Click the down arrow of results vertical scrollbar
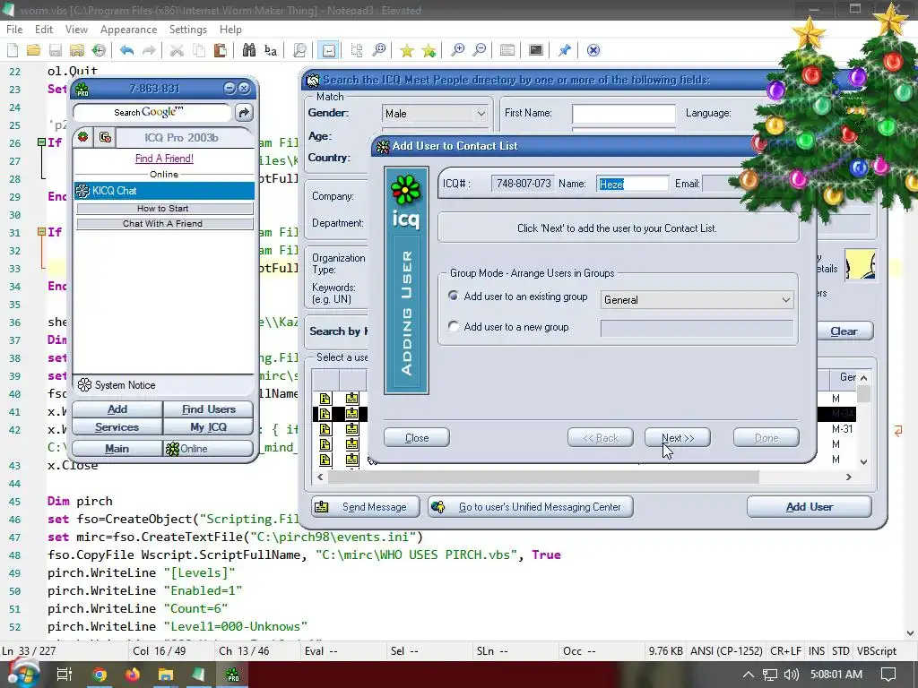This screenshot has height=688, width=918. tap(863, 461)
